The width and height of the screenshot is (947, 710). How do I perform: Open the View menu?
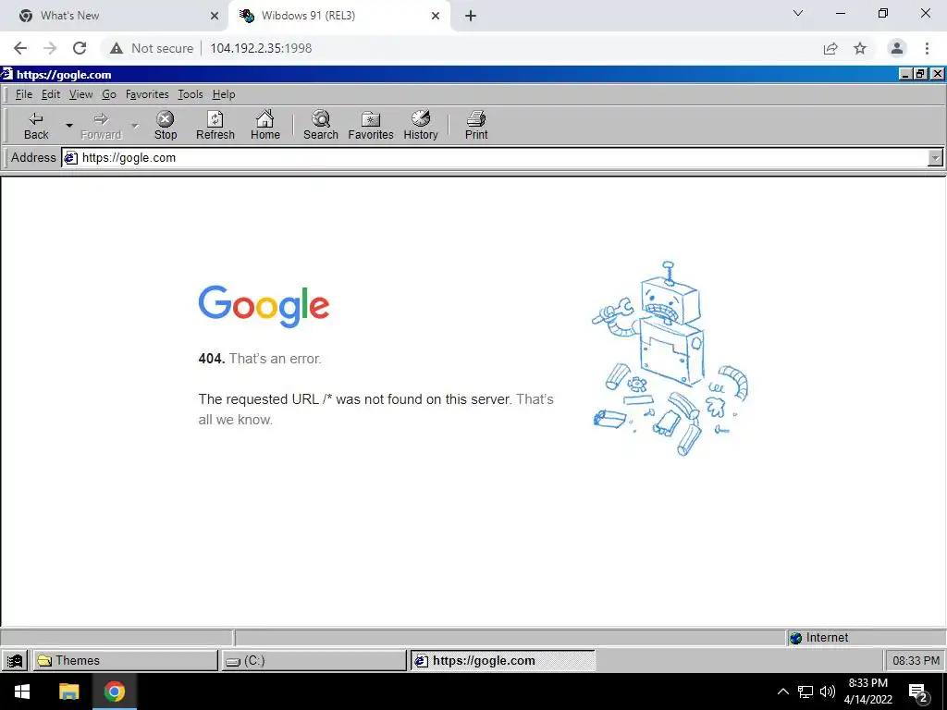click(81, 94)
